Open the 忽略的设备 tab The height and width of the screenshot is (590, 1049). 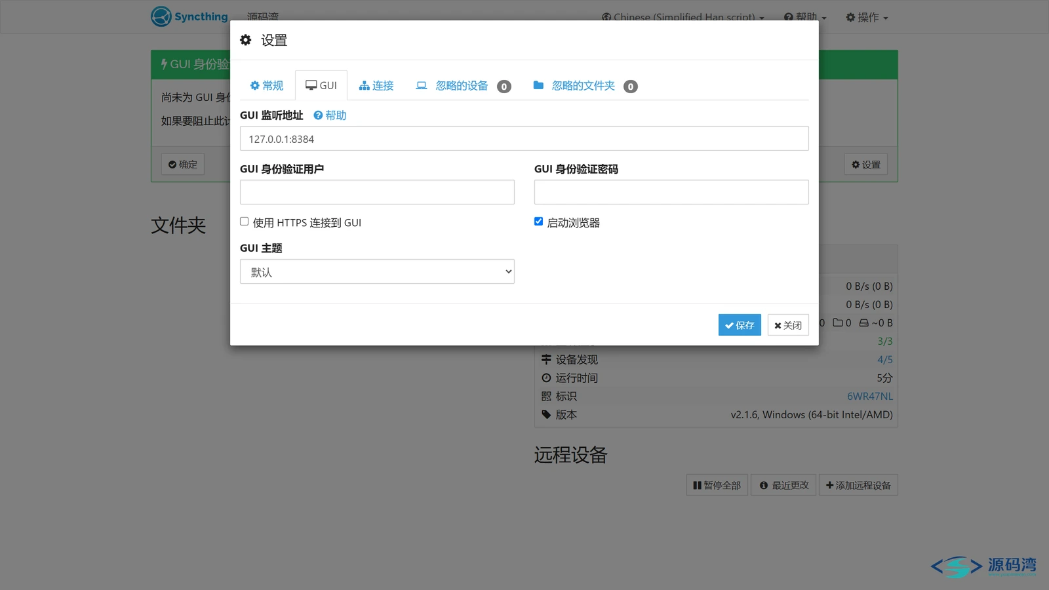click(463, 86)
